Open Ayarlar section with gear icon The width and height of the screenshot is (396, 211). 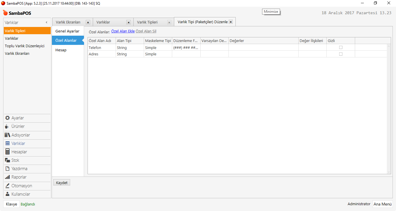click(x=17, y=118)
